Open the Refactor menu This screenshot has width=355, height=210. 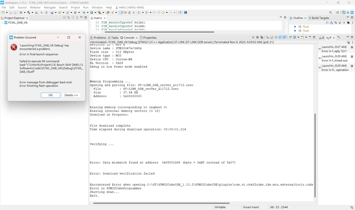tap(35, 7)
